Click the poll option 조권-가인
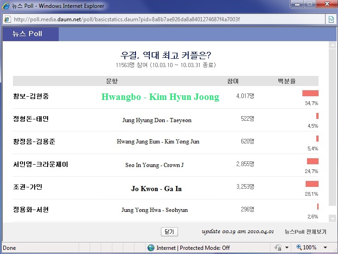Viewport: 338px width, 254px height. [28, 187]
